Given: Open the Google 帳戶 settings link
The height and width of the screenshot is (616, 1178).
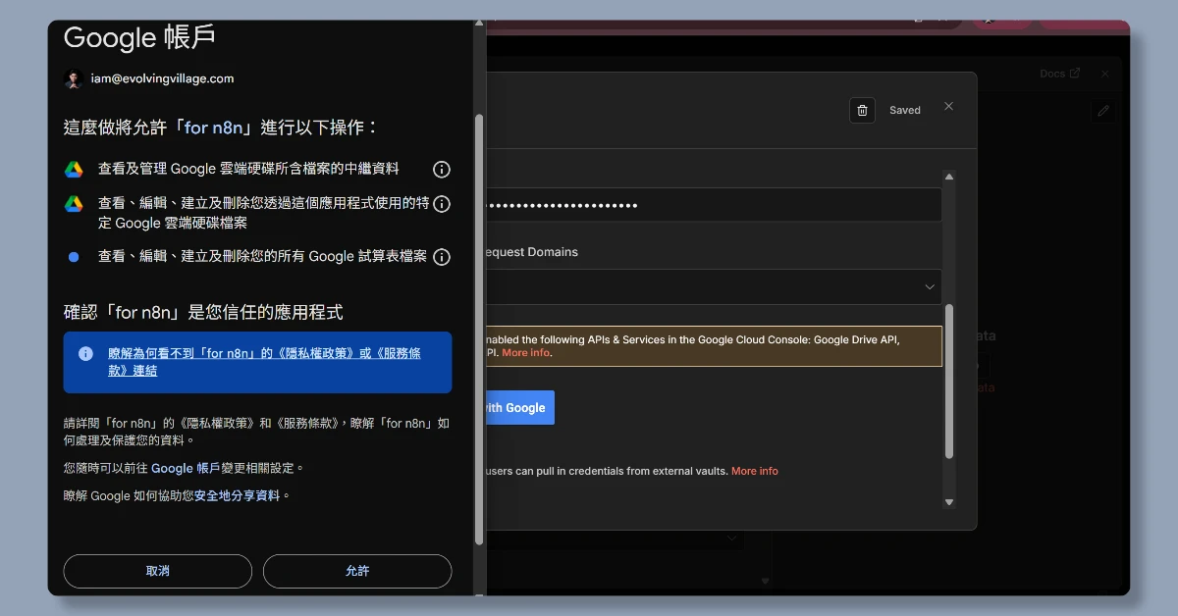Looking at the screenshot, I should point(186,469).
